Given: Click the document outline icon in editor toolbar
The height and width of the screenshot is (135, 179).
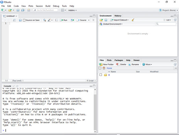Looking at the screenshot, I should [93, 20].
